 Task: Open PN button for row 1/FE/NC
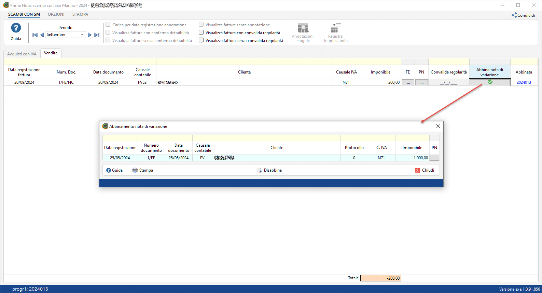(x=422, y=82)
